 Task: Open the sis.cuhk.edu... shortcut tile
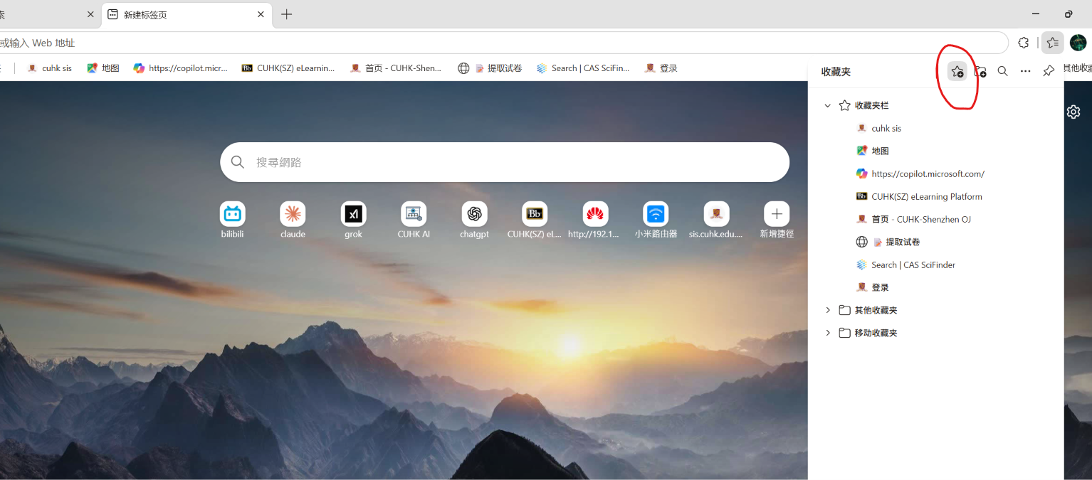(716, 220)
